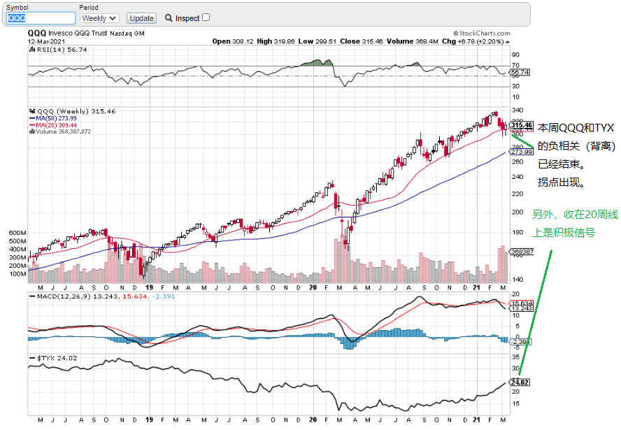
Task: Click the Open 308.12 value in header
Action: 232,41
